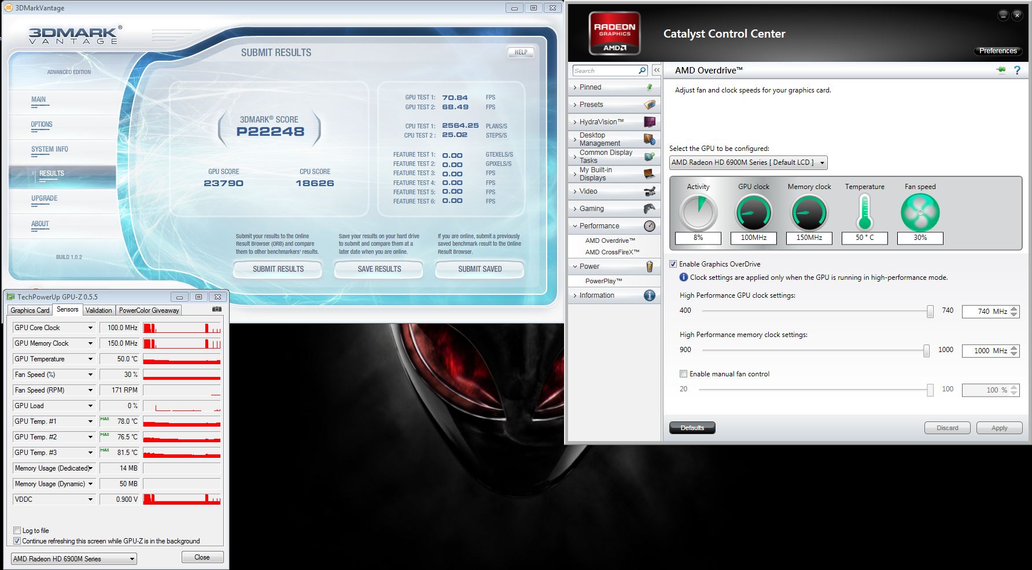Click the GPU clock gauge icon
Screen dimensions: 1032x570
(754, 212)
